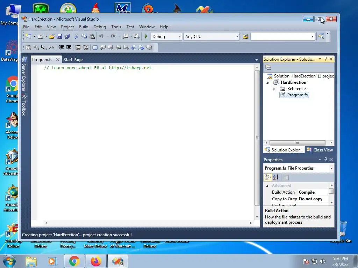358x268 pixels.
Task: Click the Paste clipboard icon
Action: pos(92,36)
